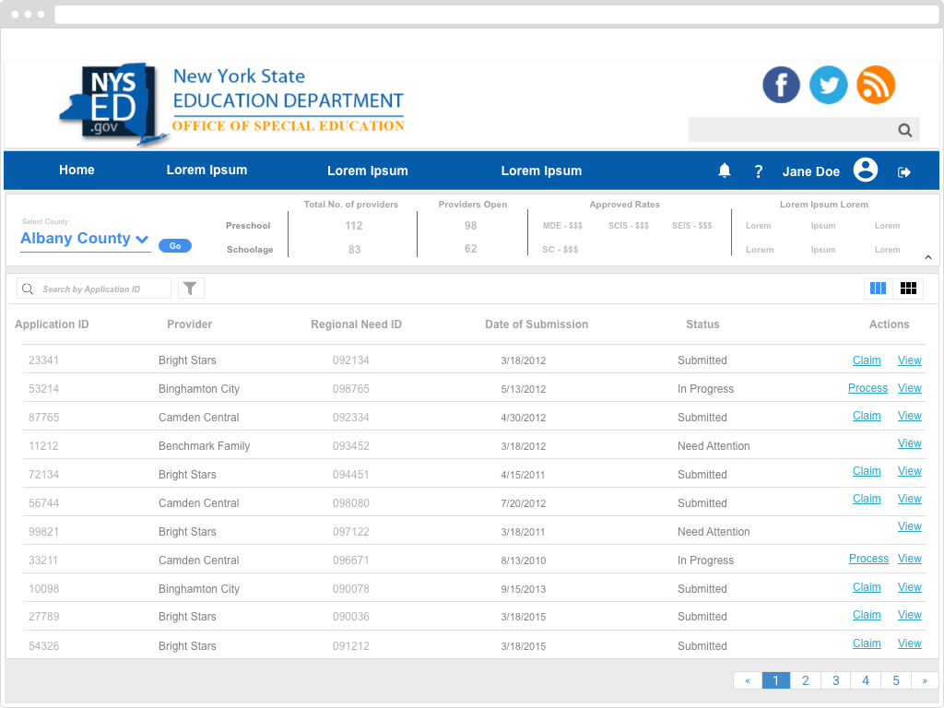This screenshot has height=708, width=944.
Task: Click the logout arrow icon
Action: coord(904,172)
